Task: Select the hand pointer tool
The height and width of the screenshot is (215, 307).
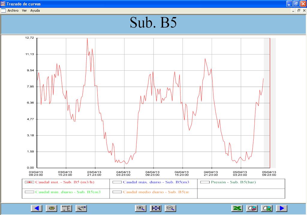Action: point(81,208)
